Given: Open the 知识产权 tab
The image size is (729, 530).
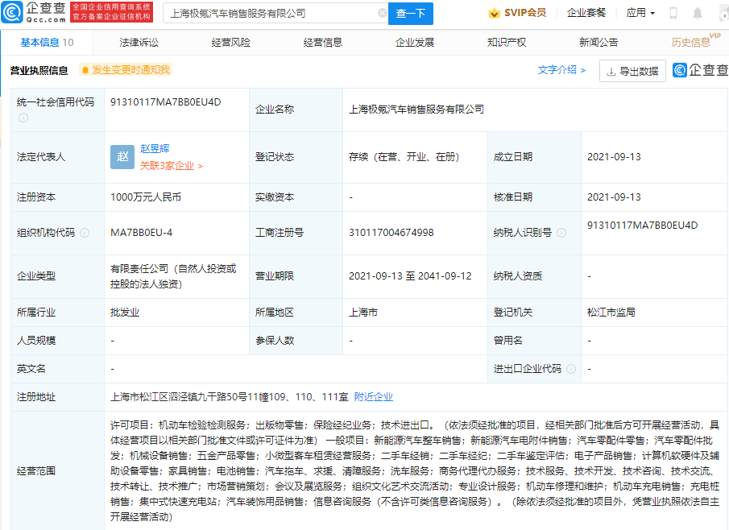Looking at the screenshot, I should pos(507,43).
